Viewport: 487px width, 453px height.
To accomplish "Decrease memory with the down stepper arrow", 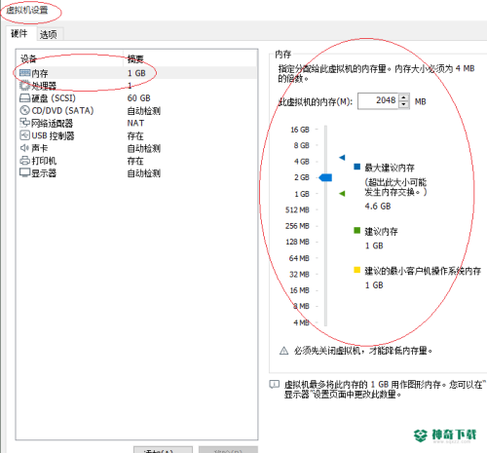I will (404, 105).
